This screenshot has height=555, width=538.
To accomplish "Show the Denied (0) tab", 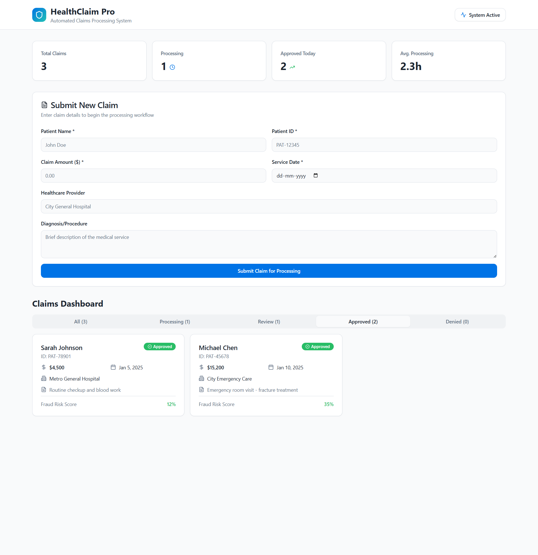I will point(457,322).
